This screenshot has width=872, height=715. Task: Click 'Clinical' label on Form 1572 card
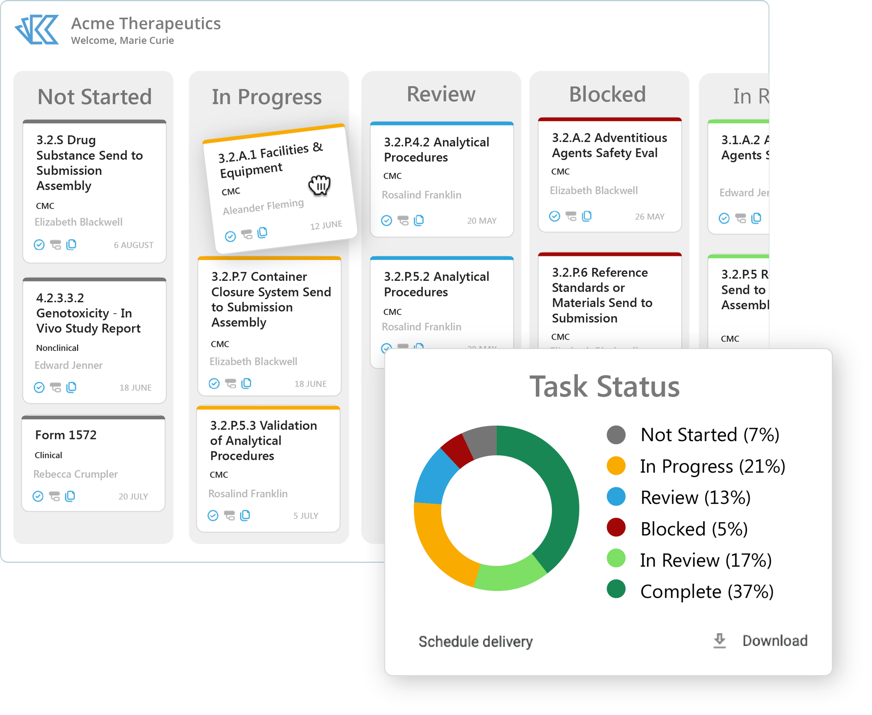[48, 455]
